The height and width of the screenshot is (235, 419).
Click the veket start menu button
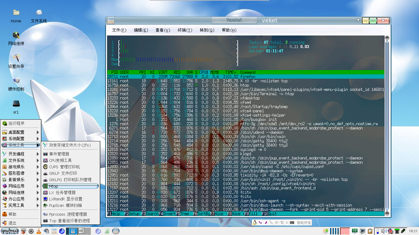tap(10, 231)
